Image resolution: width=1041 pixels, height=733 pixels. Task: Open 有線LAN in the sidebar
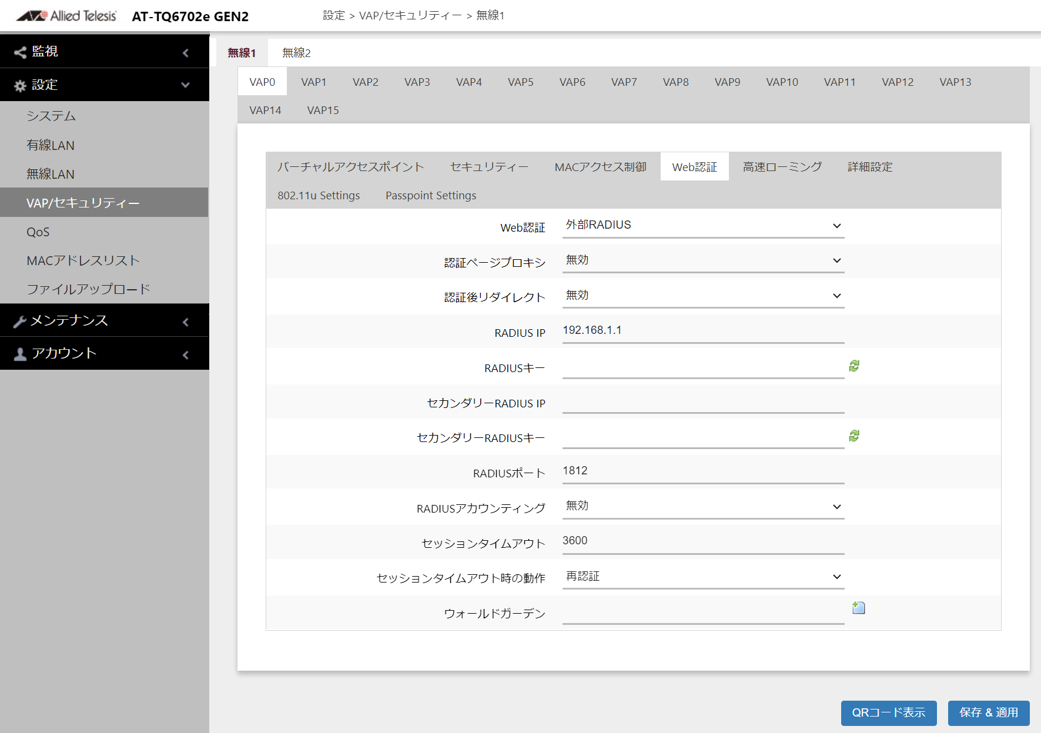(x=105, y=145)
